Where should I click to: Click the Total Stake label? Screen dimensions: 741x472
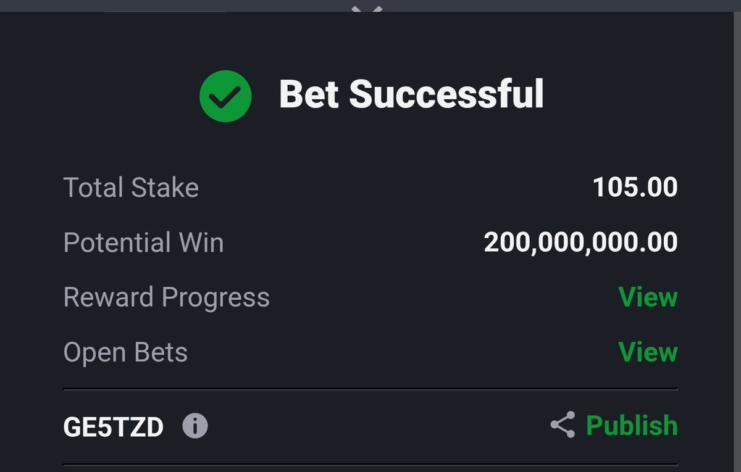[131, 188]
